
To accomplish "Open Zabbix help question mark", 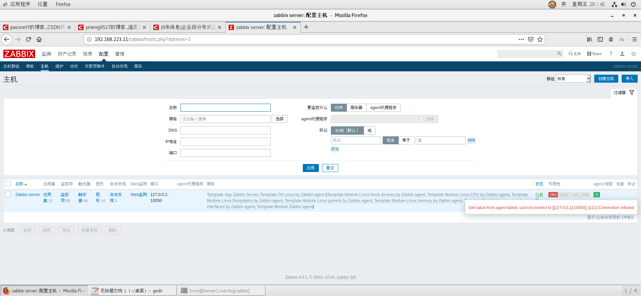I will coord(611,54).
